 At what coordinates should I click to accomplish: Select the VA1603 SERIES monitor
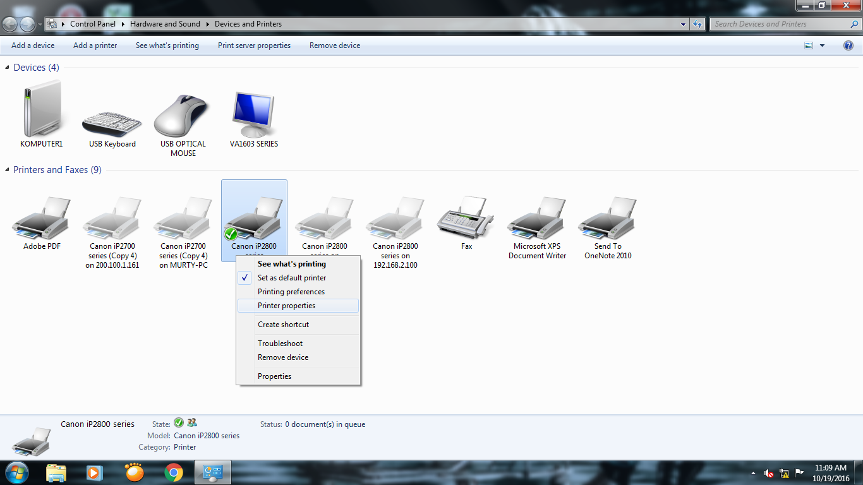coord(253,114)
